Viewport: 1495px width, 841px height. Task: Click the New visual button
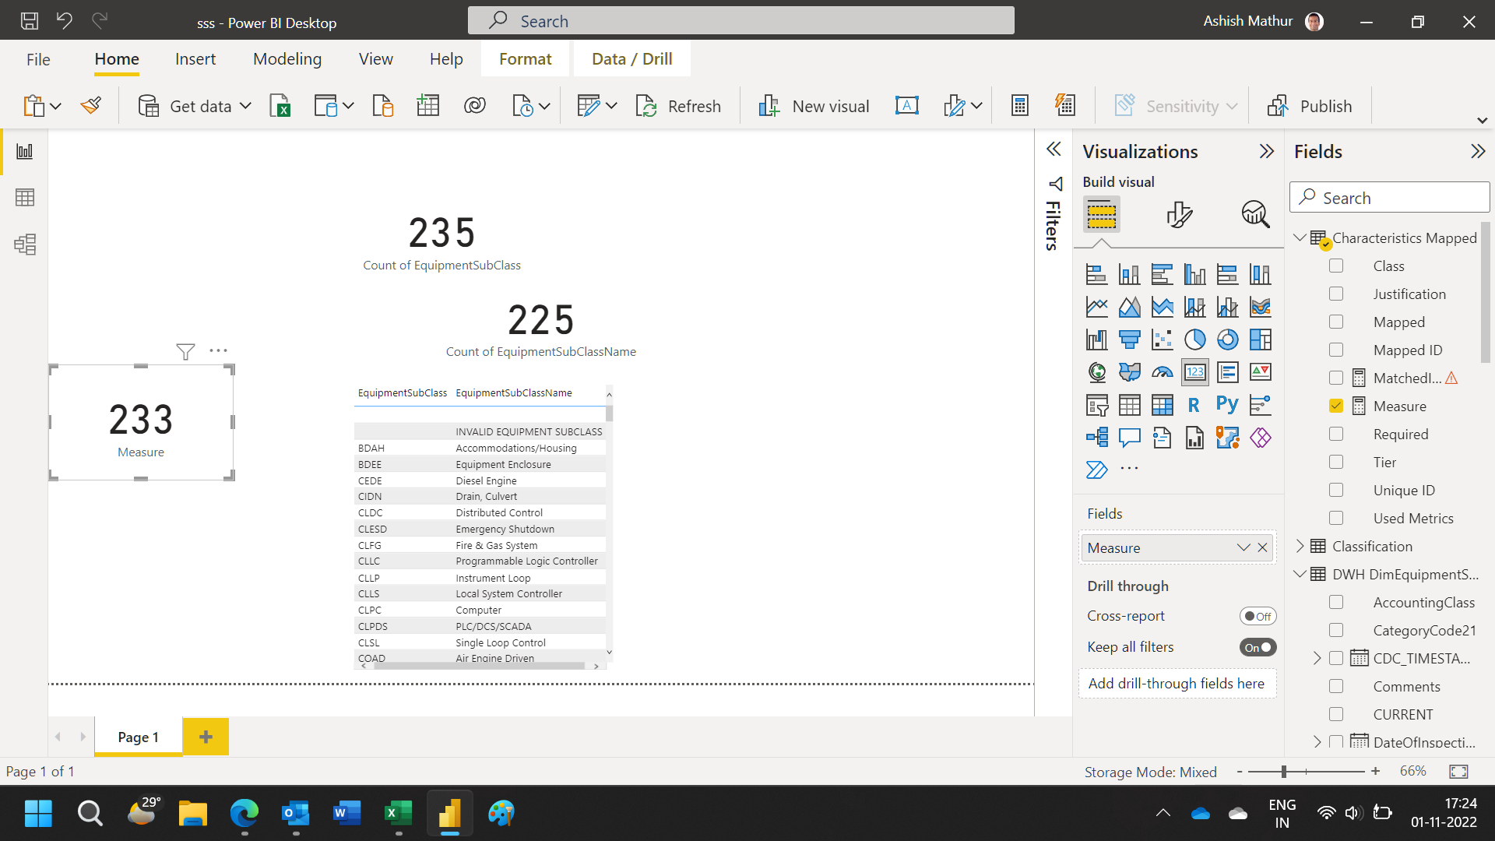[814, 106]
